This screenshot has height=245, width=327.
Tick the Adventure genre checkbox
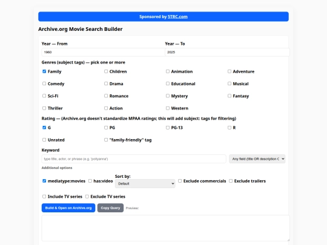click(x=230, y=71)
